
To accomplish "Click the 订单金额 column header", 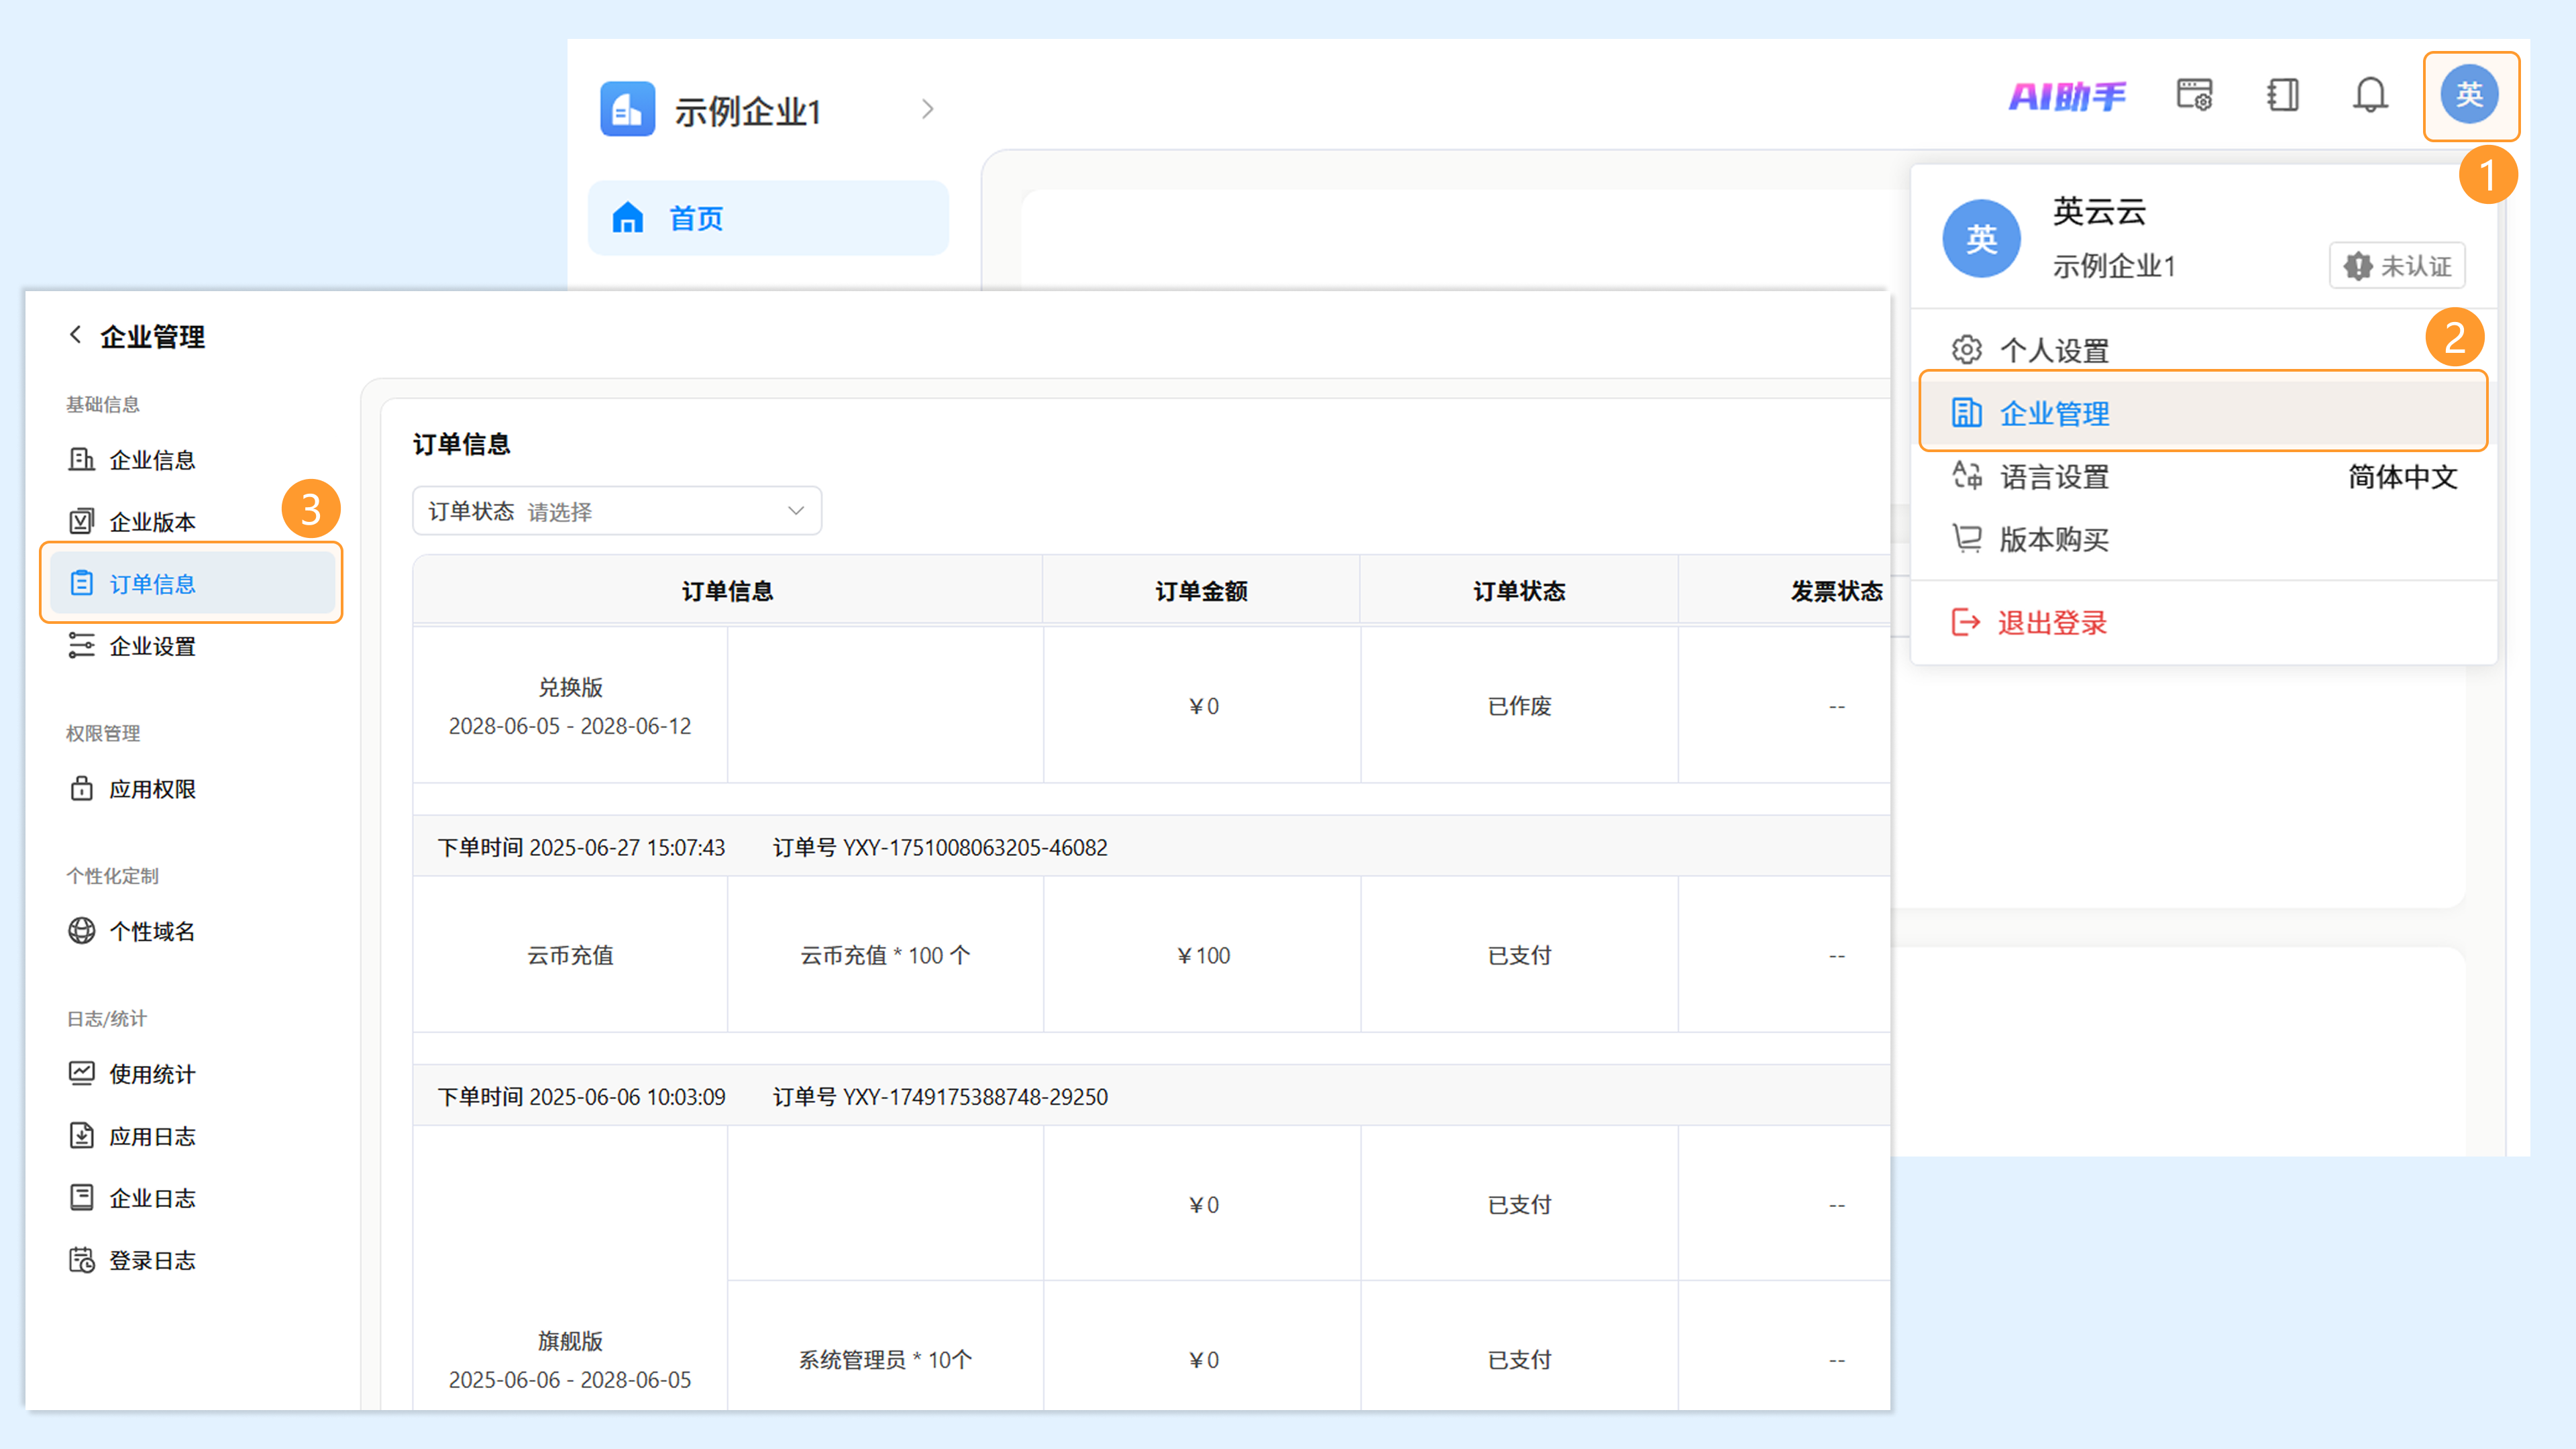I will click(x=1201, y=591).
